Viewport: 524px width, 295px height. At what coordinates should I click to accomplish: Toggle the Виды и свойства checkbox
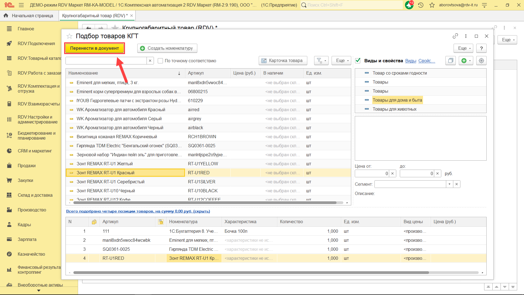(x=358, y=61)
